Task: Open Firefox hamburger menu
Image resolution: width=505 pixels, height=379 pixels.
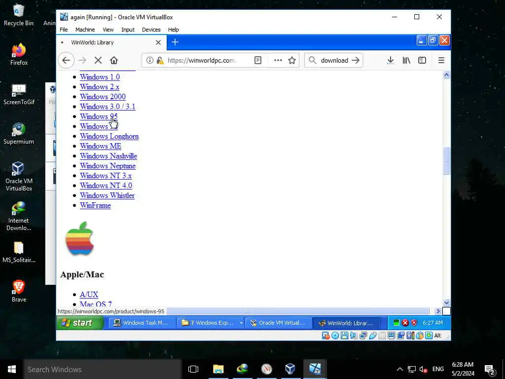Action: coord(441,60)
